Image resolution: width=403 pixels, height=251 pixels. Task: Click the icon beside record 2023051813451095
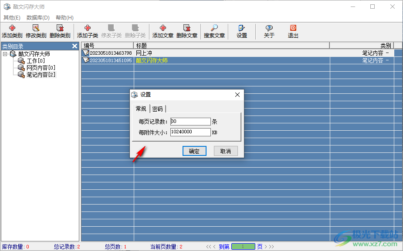pos(85,60)
